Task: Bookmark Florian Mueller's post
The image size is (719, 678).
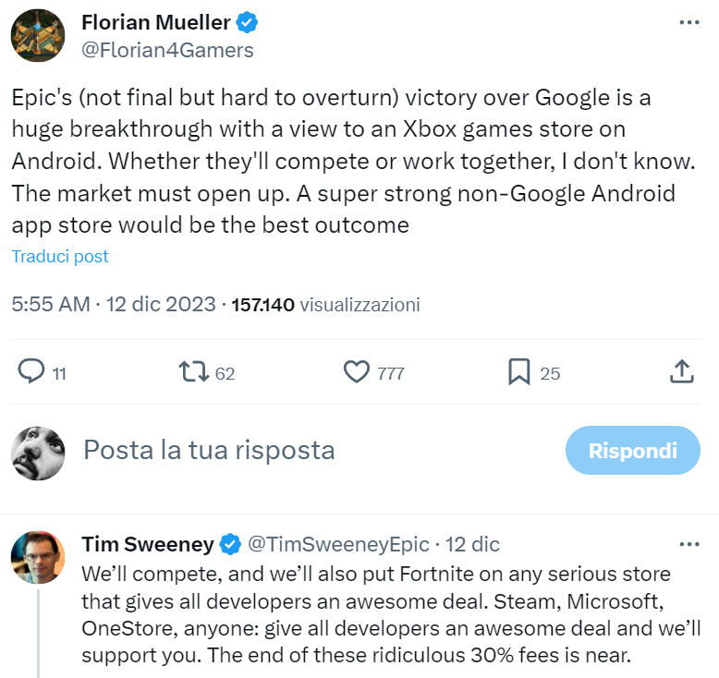Action: point(519,372)
